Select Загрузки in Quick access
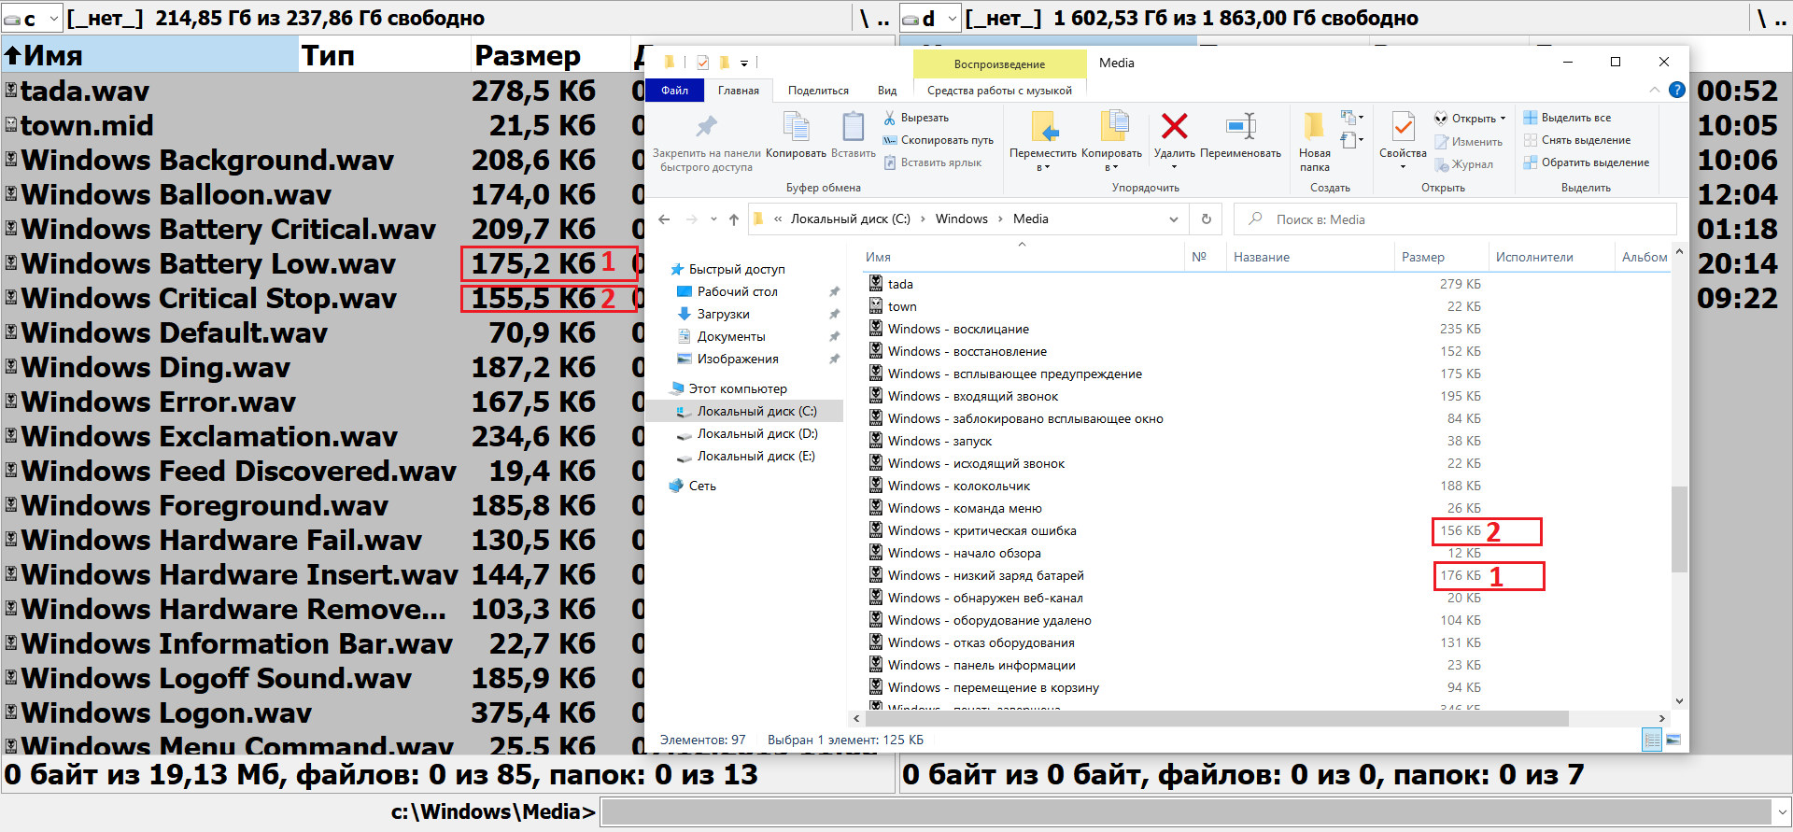The image size is (1793, 832). [723, 314]
